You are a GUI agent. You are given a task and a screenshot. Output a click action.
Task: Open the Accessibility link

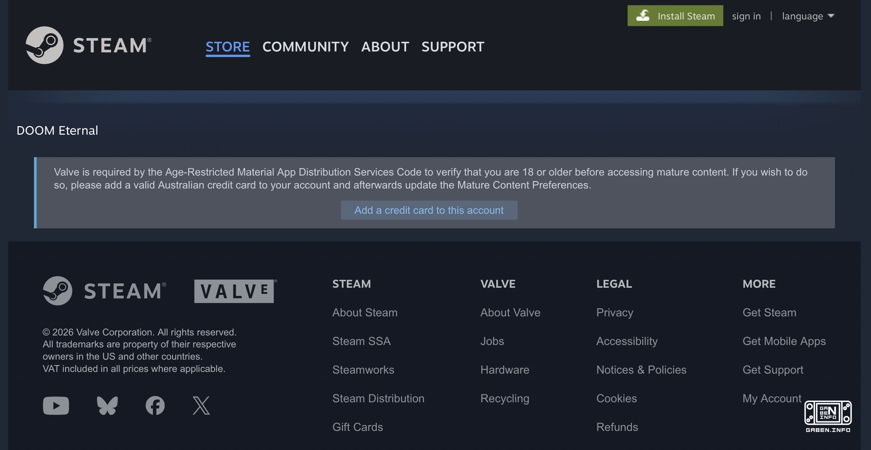click(627, 341)
